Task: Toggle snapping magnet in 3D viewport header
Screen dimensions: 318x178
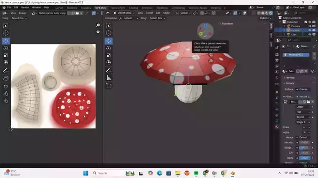Action: [202, 13]
